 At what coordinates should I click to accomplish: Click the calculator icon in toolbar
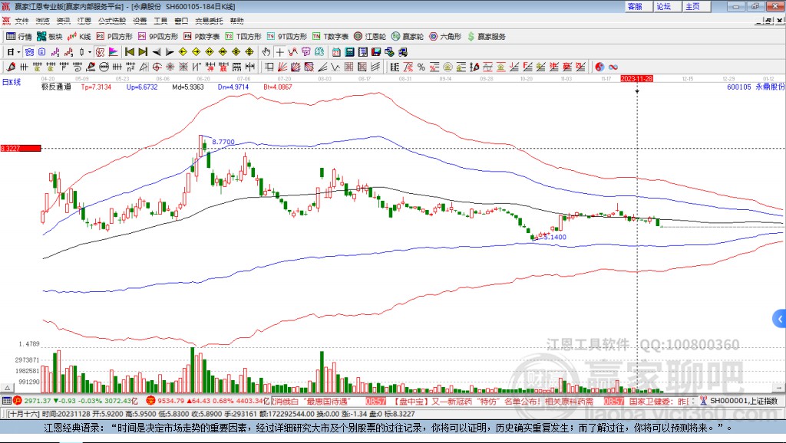coord(349,52)
